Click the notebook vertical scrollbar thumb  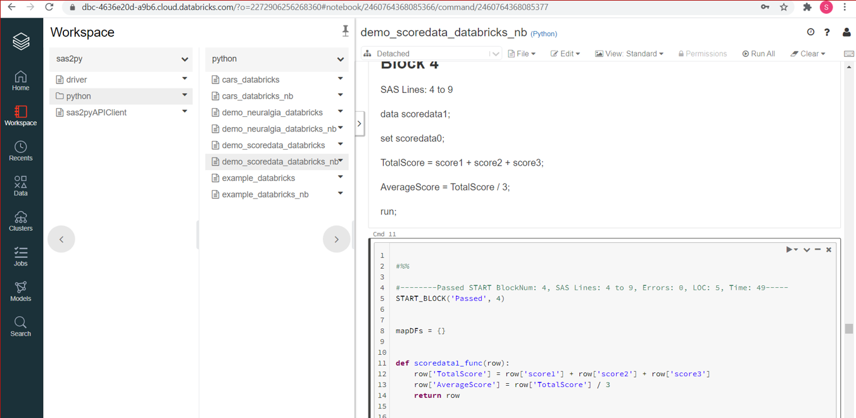pyautogui.click(x=849, y=329)
